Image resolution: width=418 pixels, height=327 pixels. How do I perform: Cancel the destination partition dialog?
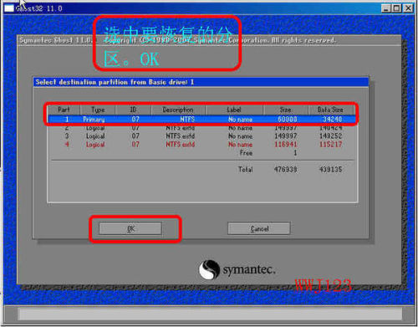[259, 228]
